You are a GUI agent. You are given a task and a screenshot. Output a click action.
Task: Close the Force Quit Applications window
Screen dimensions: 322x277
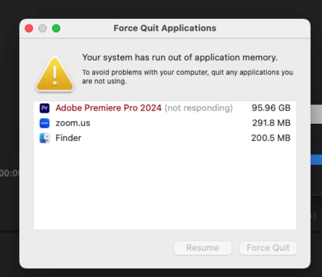coord(29,28)
